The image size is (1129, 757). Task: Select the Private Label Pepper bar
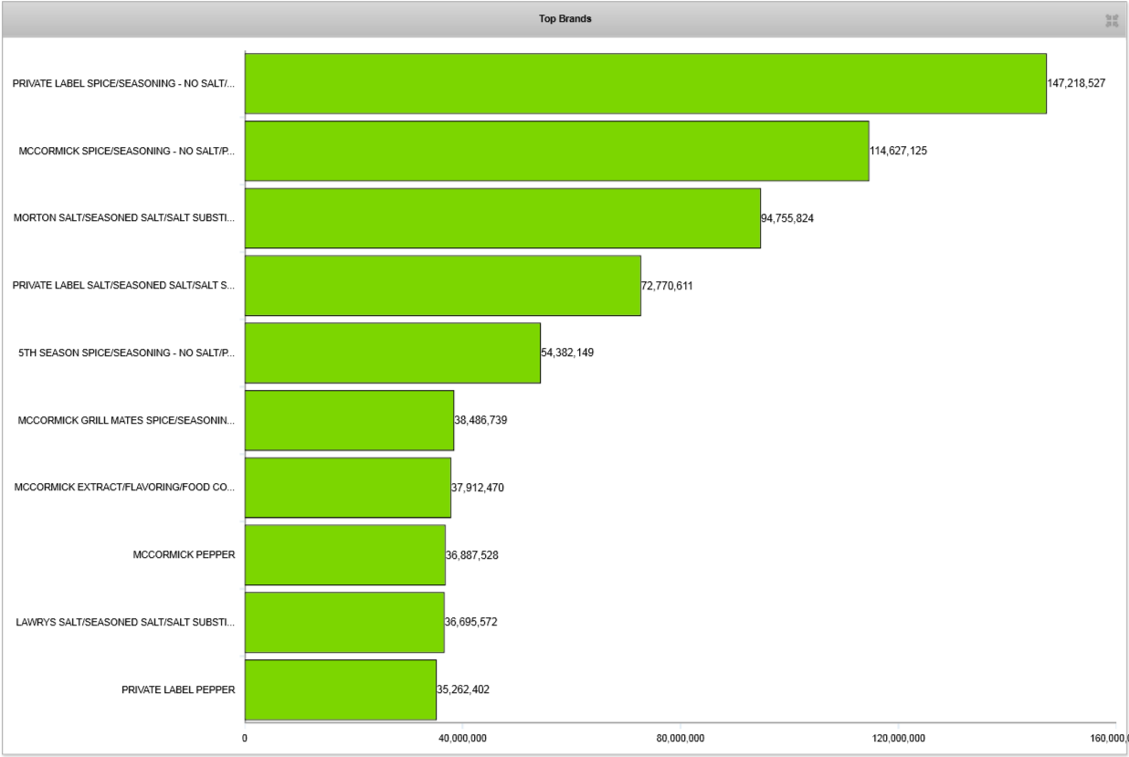[x=340, y=689]
